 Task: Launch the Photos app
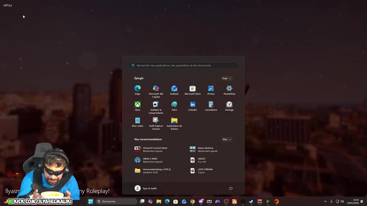coord(211,90)
